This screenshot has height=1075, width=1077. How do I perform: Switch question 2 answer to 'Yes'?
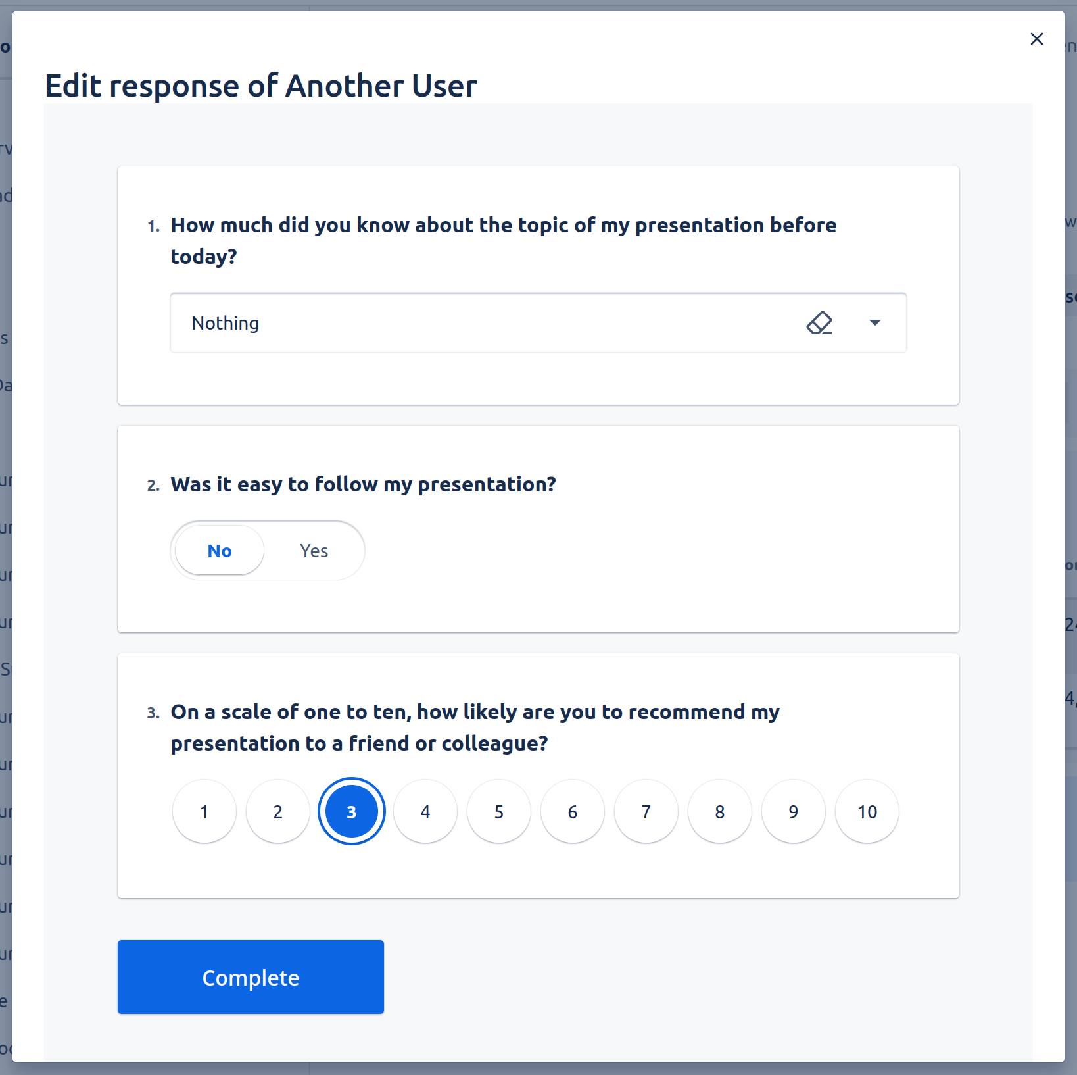[x=314, y=551]
